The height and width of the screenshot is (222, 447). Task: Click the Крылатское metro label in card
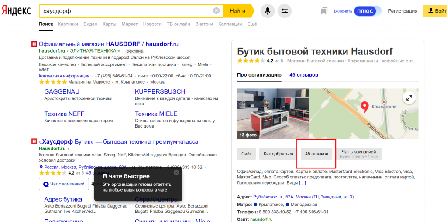tap(271, 205)
